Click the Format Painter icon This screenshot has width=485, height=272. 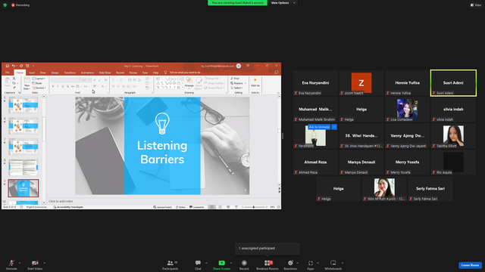tap(14, 88)
